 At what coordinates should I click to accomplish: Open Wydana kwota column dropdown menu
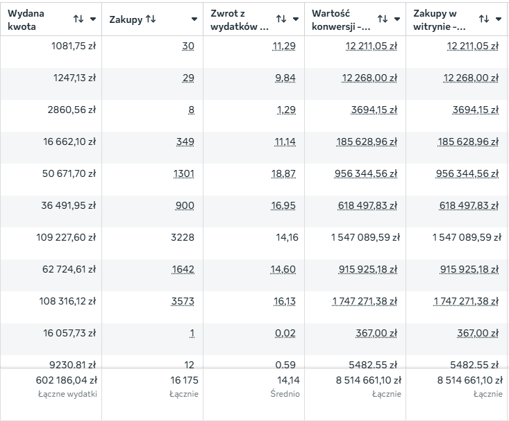point(93,19)
